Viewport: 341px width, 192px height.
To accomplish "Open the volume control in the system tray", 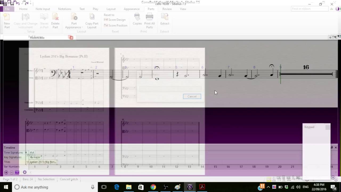I will pos(298,187).
